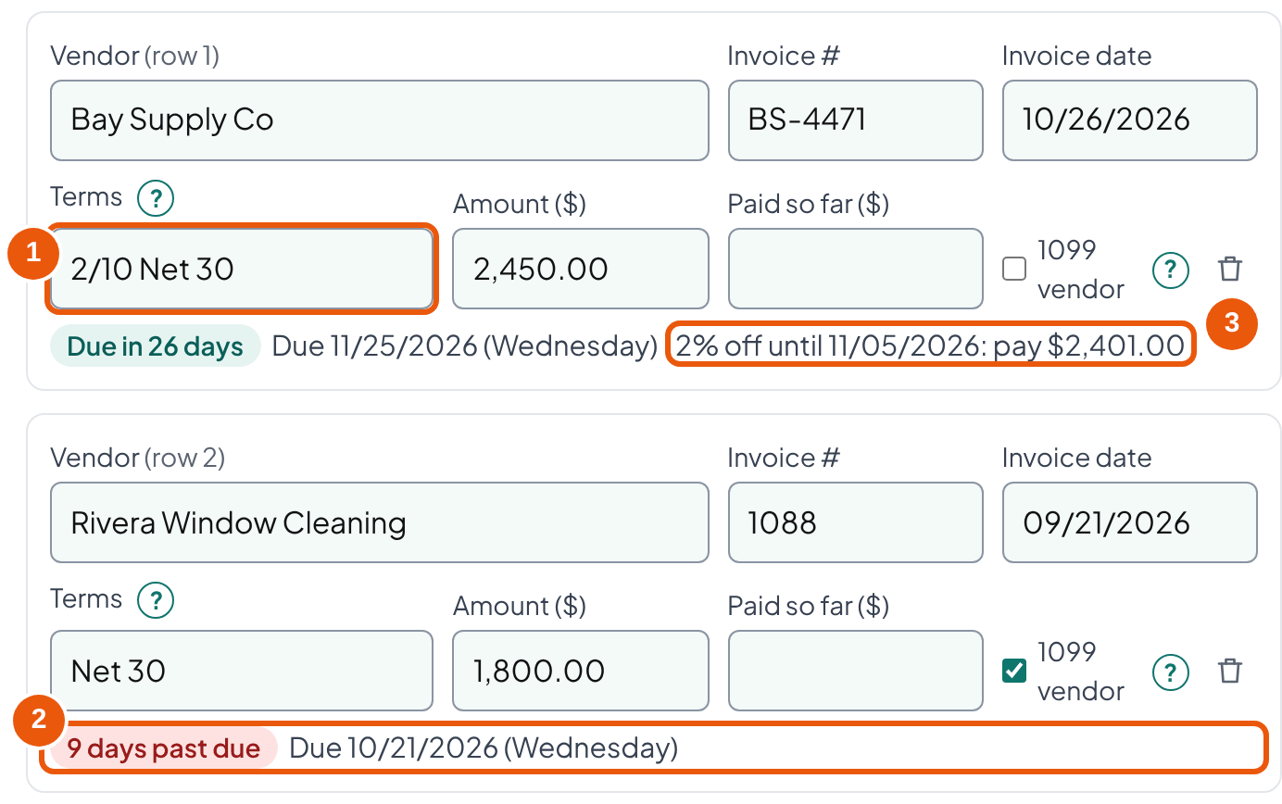Select the 'Vendor (row 2)' label
1282x804 pixels.
(138, 459)
